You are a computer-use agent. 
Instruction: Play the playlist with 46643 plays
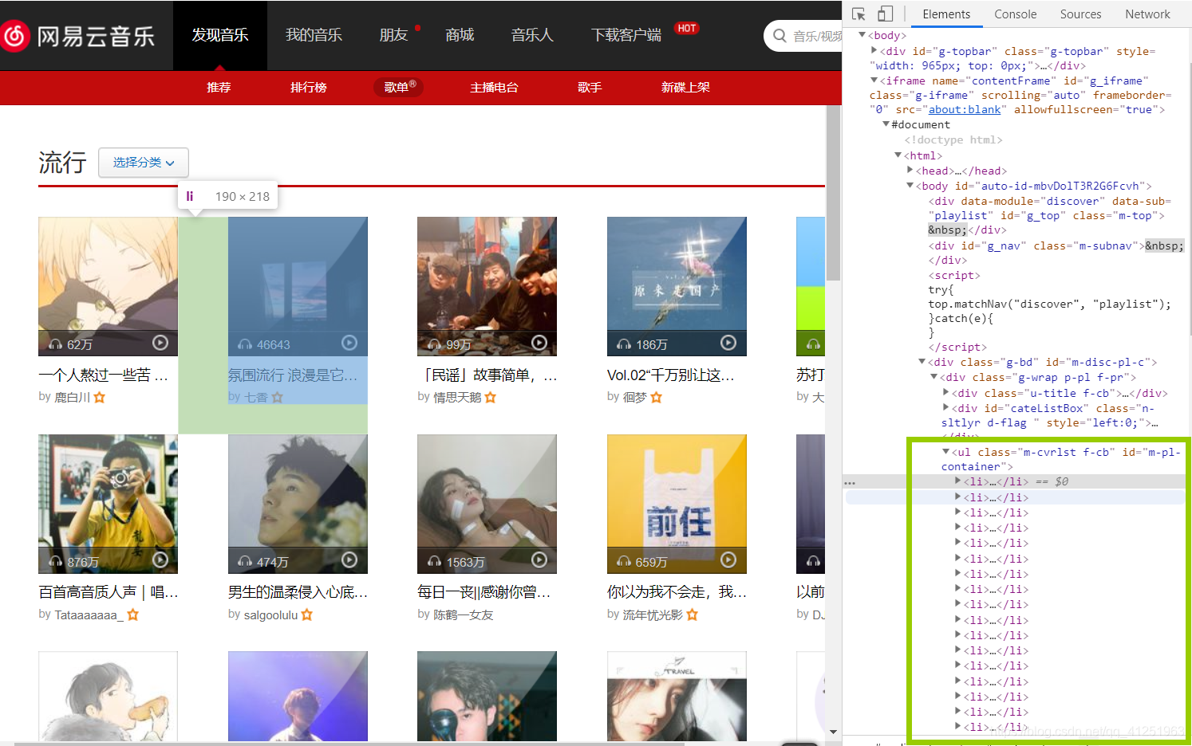point(349,343)
